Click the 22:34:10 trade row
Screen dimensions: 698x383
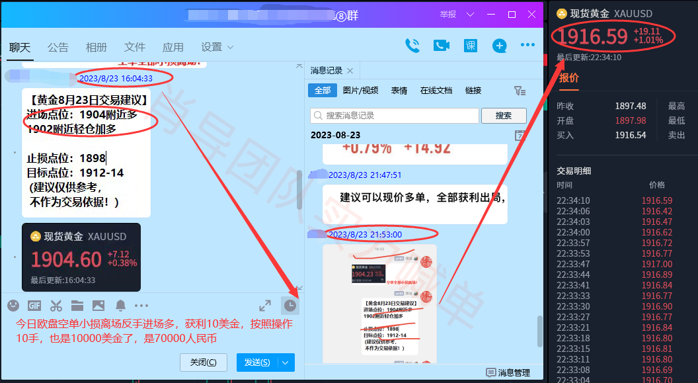(615, 201)
